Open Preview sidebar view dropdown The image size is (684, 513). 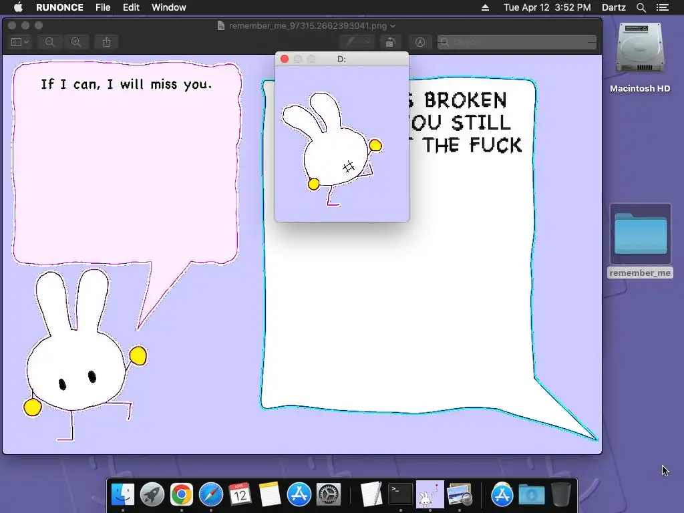(19, 42)
